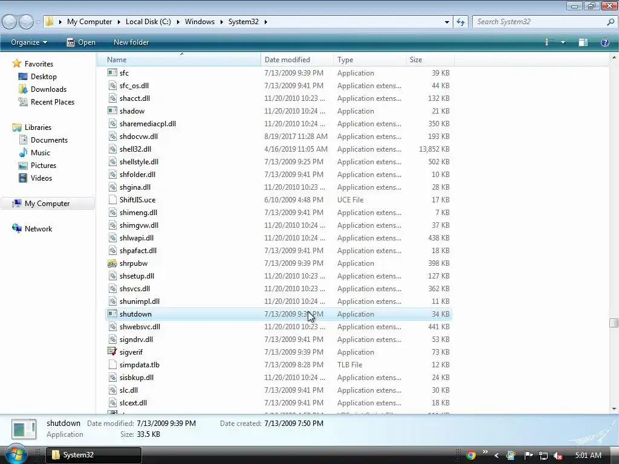Sort by Size column header
The width and height of the screenshot is (619, 464).
click(x=430, y=60)
